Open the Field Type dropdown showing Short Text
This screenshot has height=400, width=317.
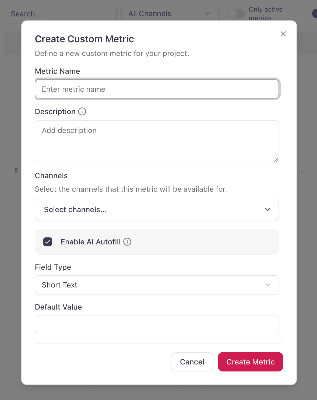point(157,285)
